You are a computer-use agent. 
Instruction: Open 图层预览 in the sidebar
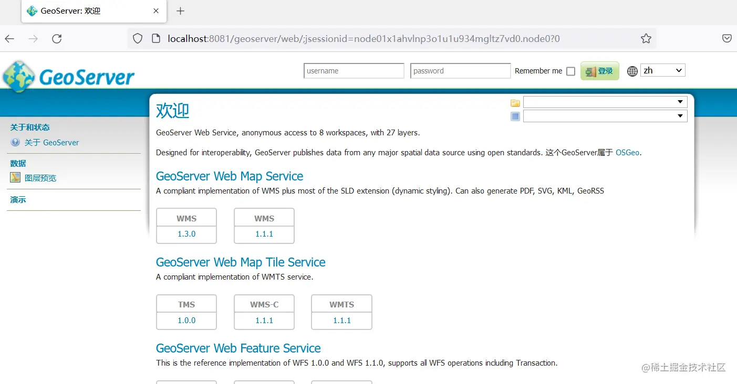coord(40,178)
